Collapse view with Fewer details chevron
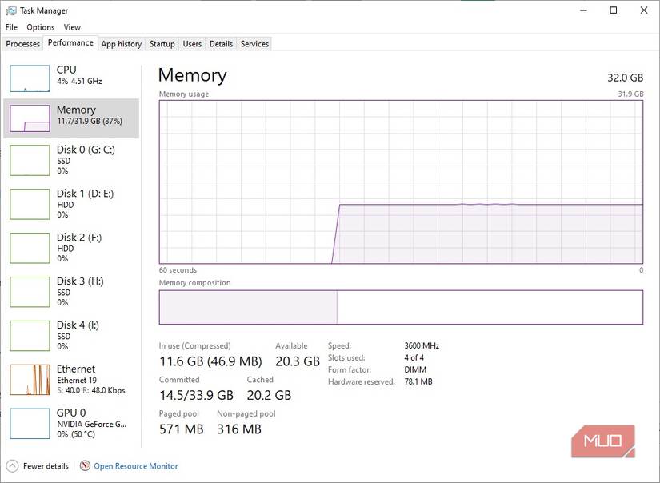Image resolution: width=660 pixels, height=483 pixels. coord(12,466)
